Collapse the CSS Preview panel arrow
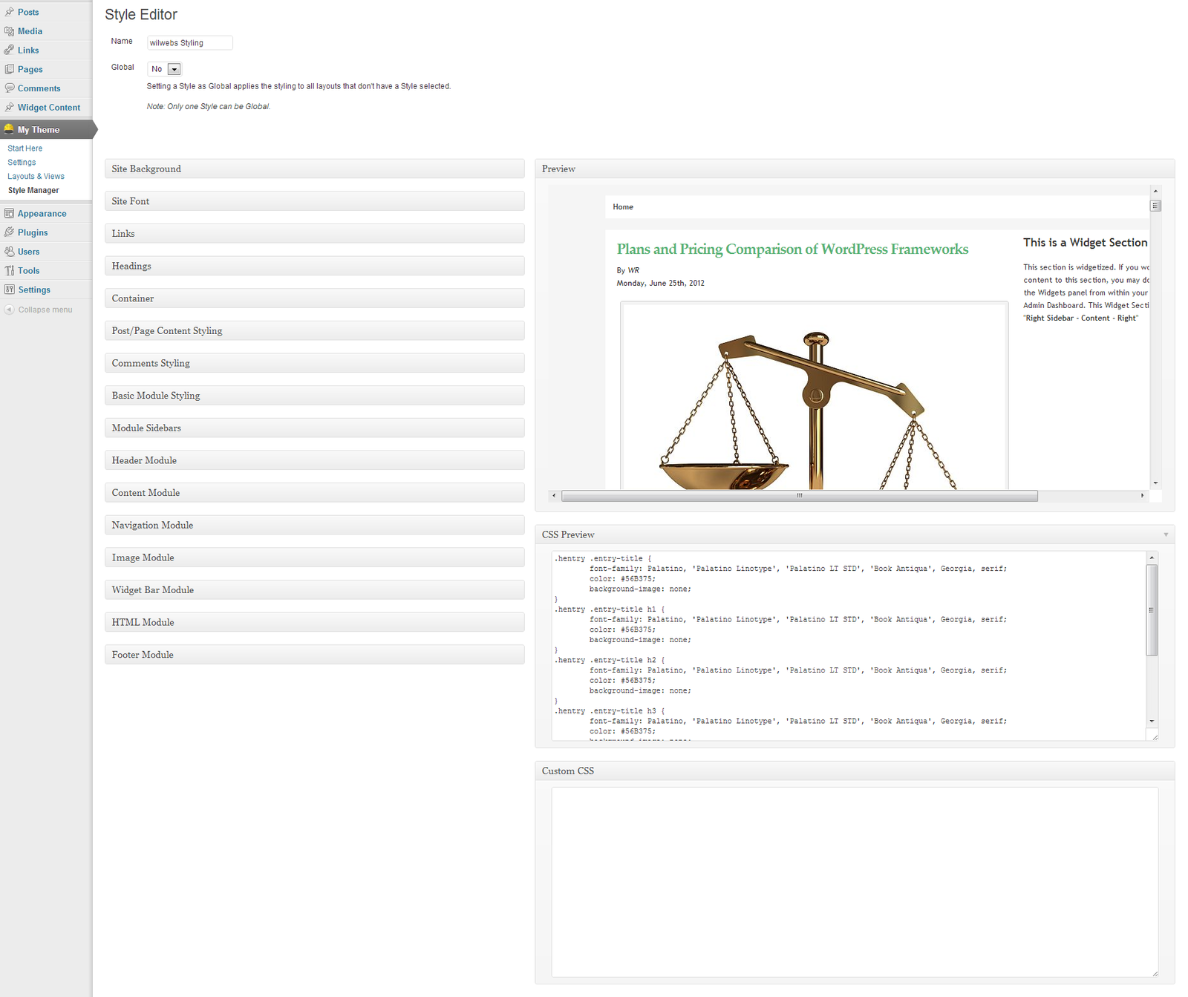The image size is (1188, 997). click(1165, 535)
